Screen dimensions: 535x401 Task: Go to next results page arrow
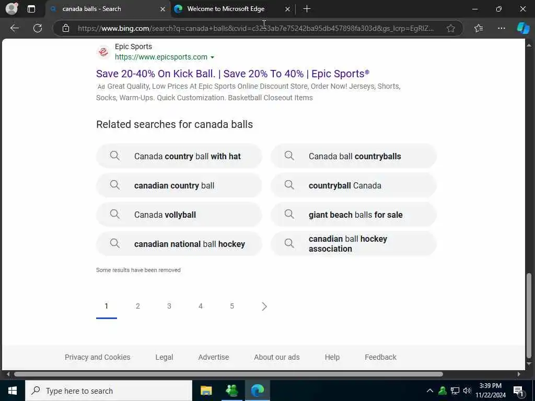coord(264,306)
